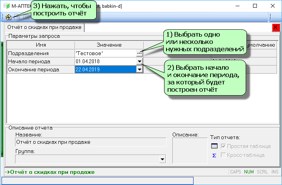Expand the green left side panel handle
Screen dimensions: 282x185
(2, 99)
